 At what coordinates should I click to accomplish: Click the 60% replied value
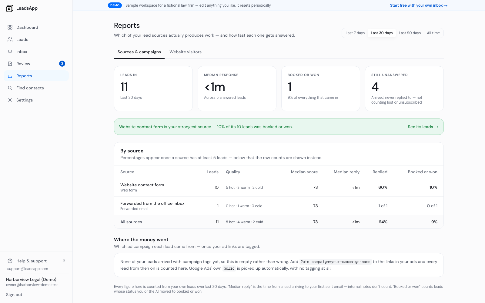click(383, 187)
